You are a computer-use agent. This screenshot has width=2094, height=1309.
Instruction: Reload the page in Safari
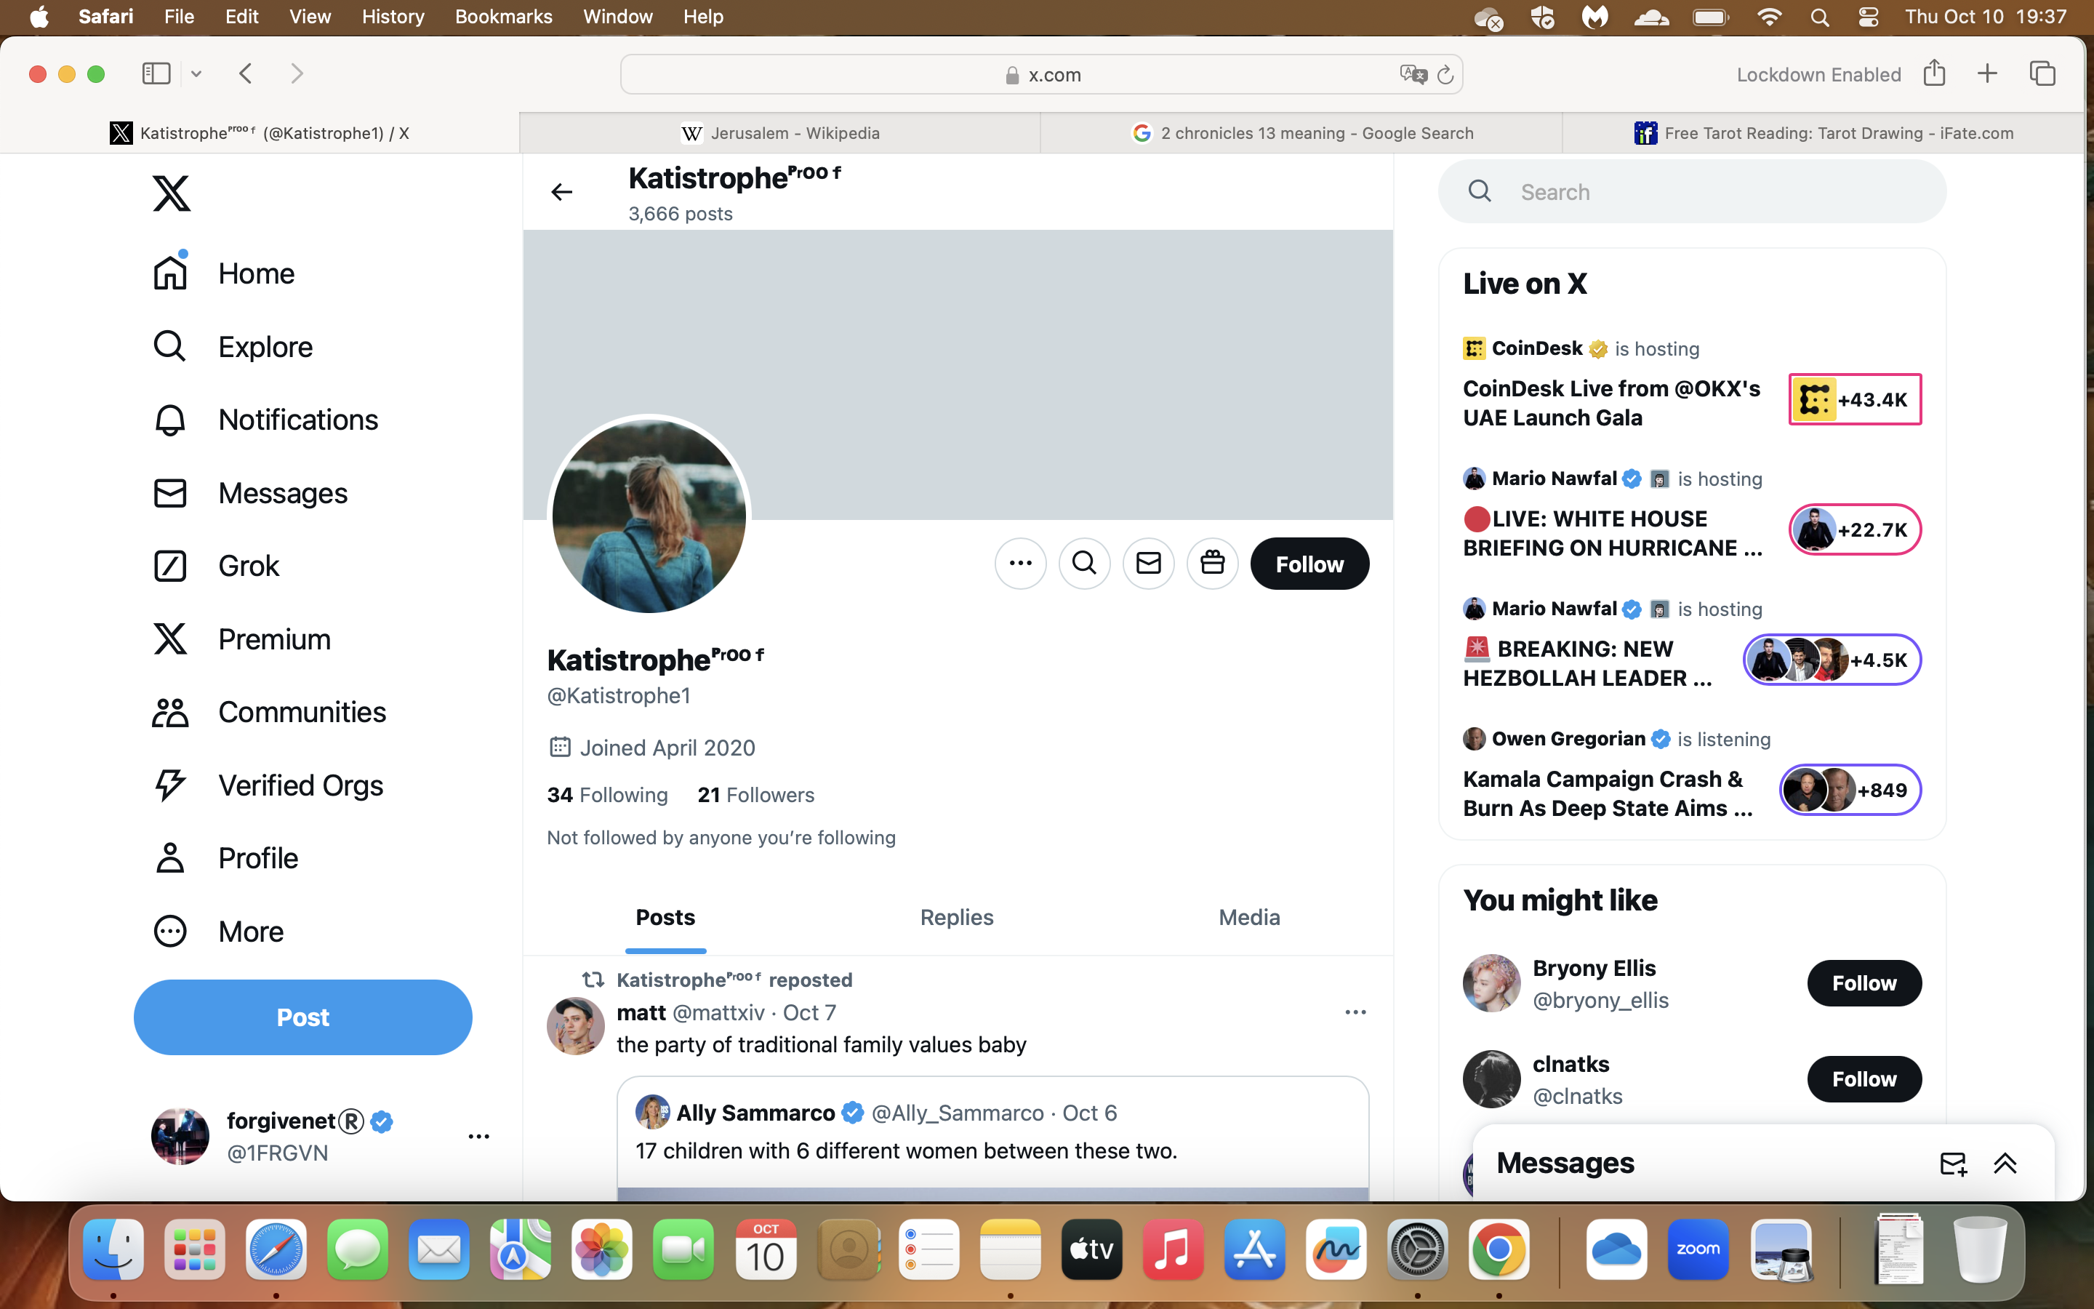coord(1445,76)
